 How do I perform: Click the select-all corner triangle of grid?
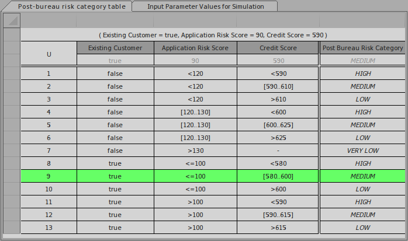tap(11, 21)
